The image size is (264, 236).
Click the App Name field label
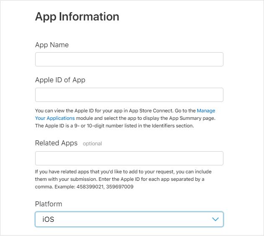[52, 45]
